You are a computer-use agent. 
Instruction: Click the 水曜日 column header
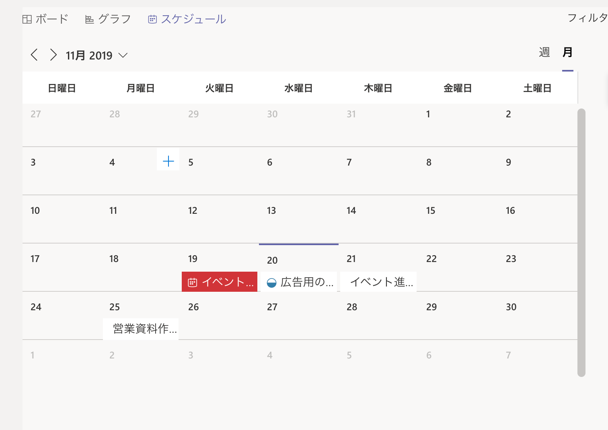click(x=298, y=88)
